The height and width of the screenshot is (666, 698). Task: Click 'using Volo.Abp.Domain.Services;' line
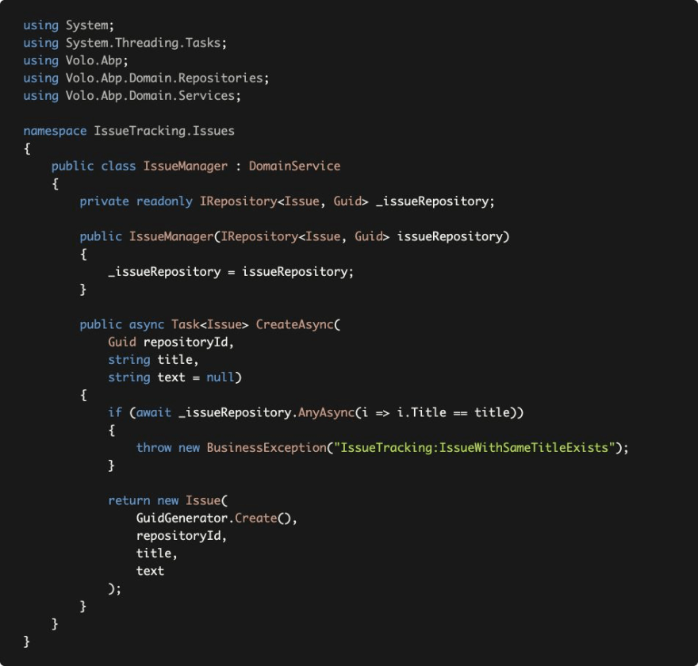pos(132,96)
